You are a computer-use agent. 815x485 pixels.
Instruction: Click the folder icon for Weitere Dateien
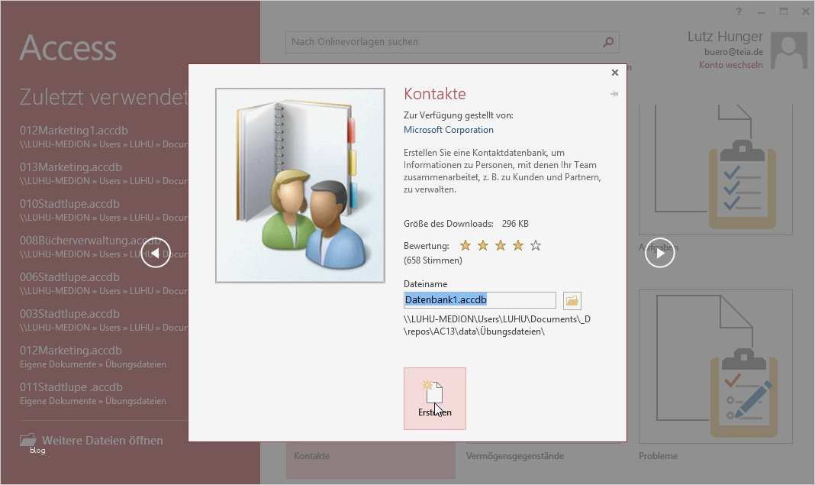(28, 440)
